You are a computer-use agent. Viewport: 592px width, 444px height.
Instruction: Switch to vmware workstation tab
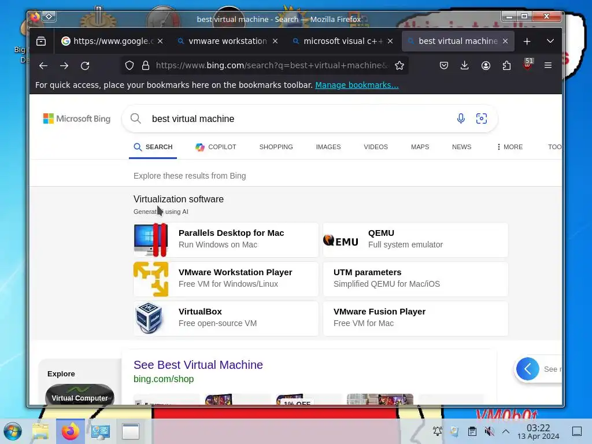pos(227,41)
